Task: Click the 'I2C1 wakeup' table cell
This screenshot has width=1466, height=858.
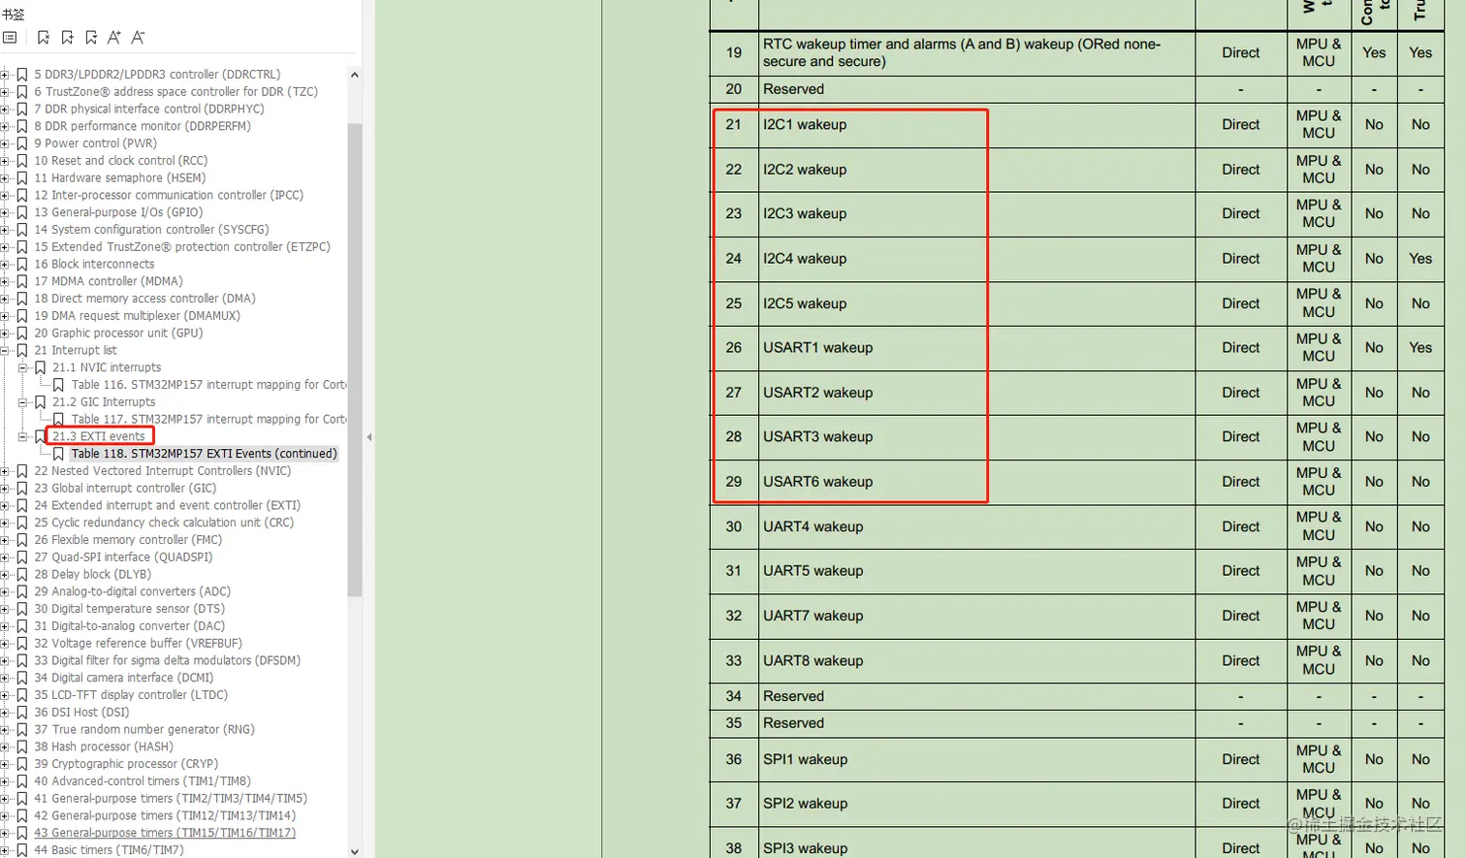Action: [976, 125]
